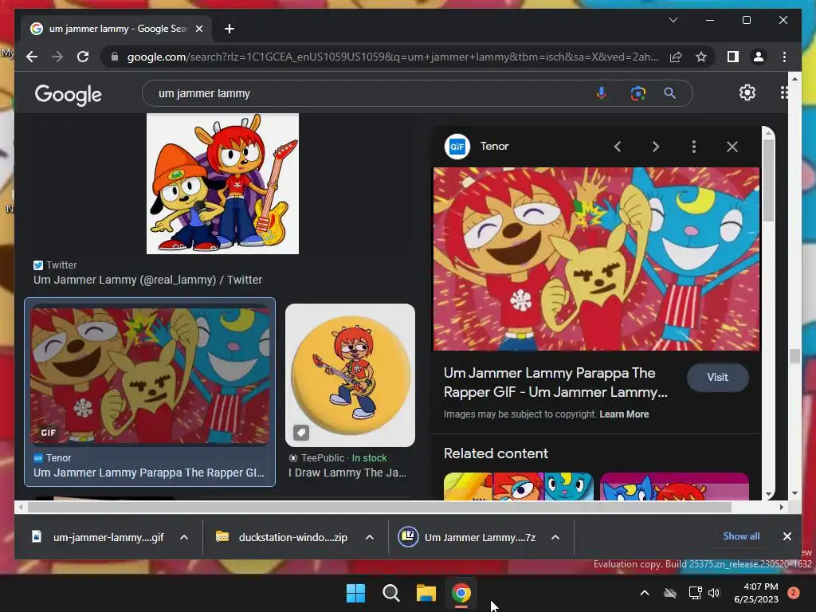The image size is (816, 612).
Task: Open Windows taskbar search
Action: coord(390,593)
